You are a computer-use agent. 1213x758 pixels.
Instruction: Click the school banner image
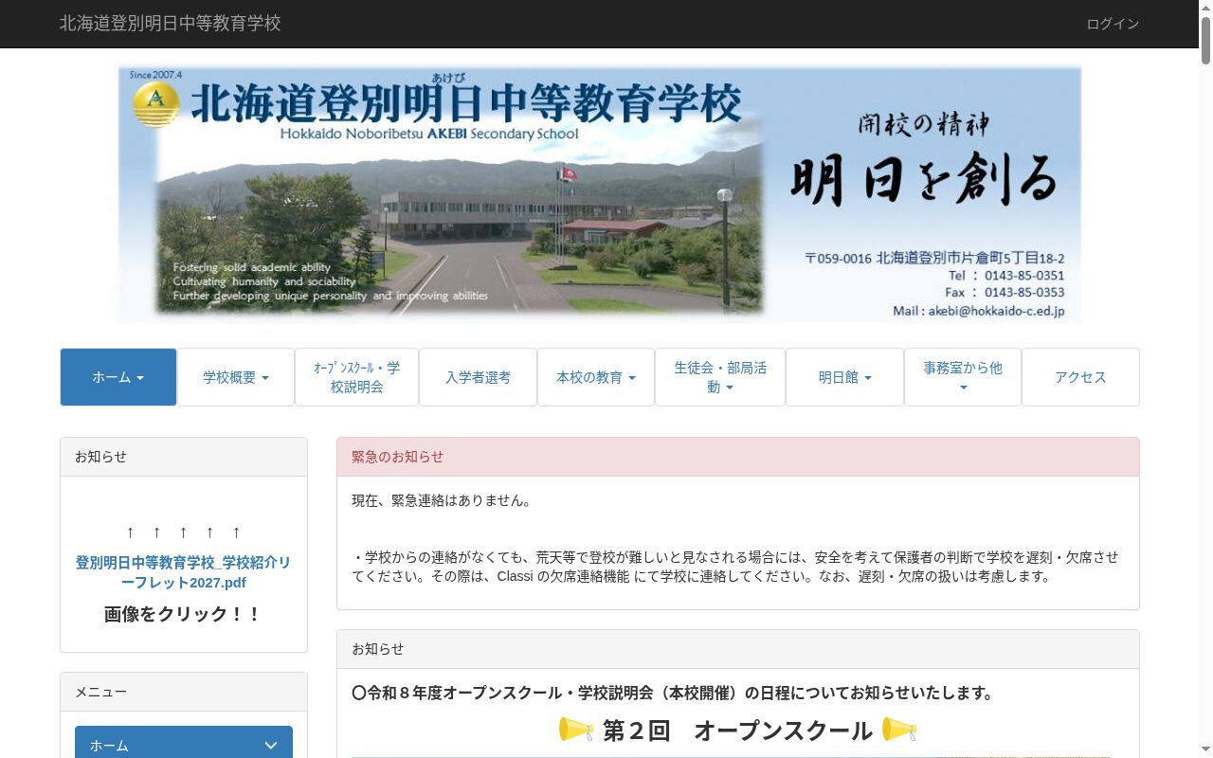coord(599,194)
